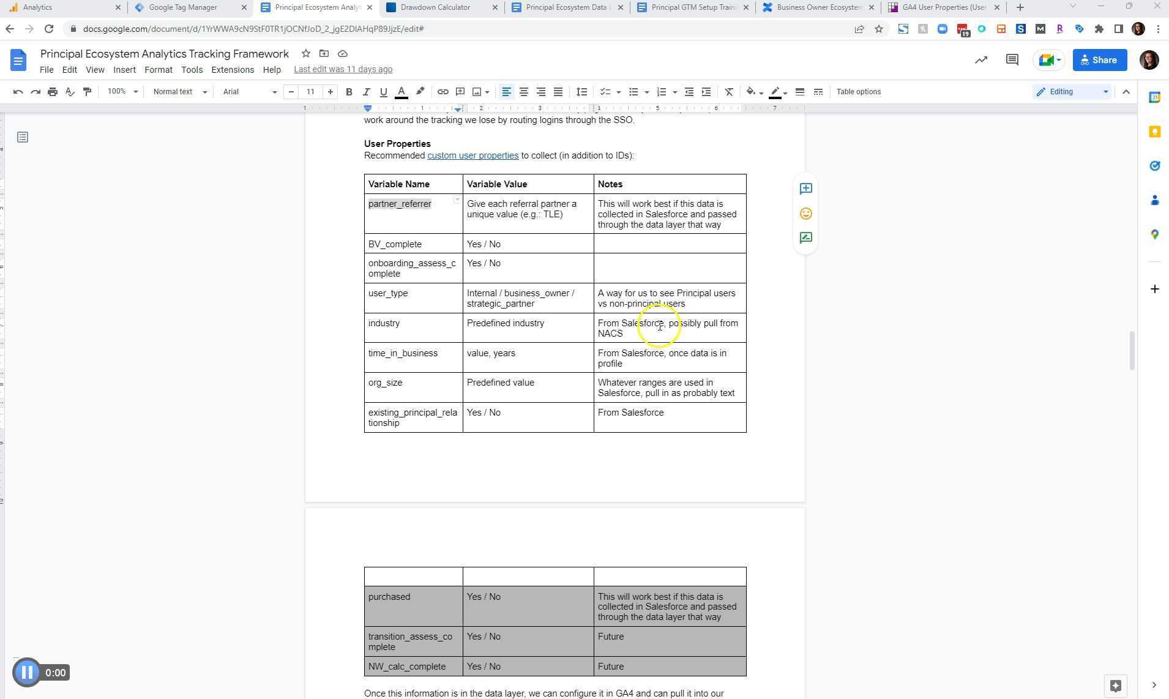Click the Share button
Screen dimensions: 1169x699
point(1099,59)
